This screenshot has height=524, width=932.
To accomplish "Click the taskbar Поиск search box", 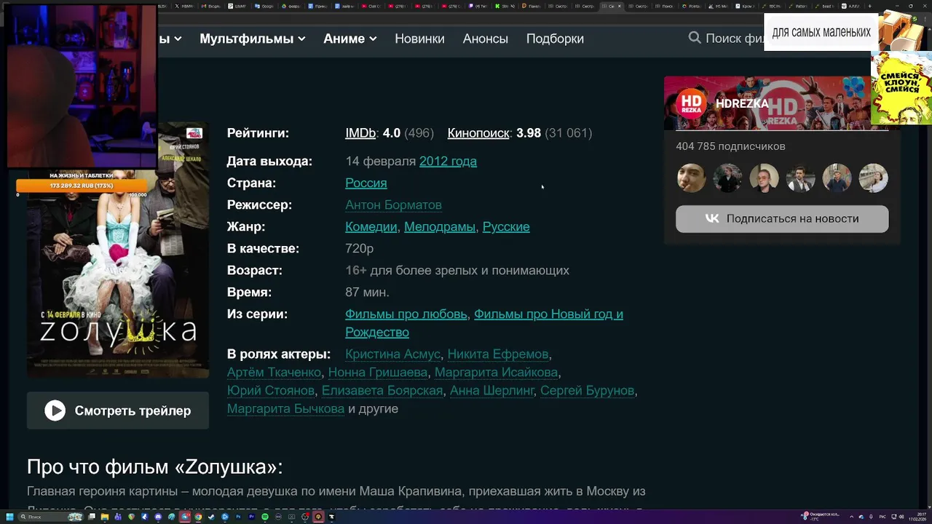I will point(51,517).
